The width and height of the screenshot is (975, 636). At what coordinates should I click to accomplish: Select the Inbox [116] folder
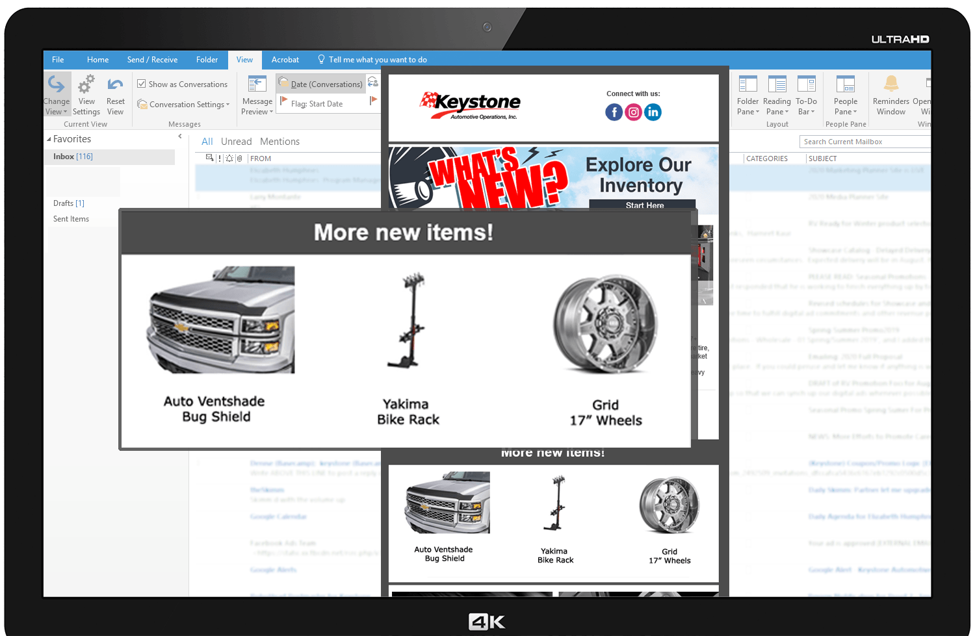(109, 157)
